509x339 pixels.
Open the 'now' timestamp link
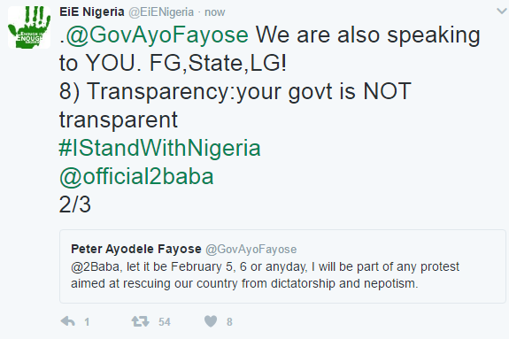click(x=214, y=12)
